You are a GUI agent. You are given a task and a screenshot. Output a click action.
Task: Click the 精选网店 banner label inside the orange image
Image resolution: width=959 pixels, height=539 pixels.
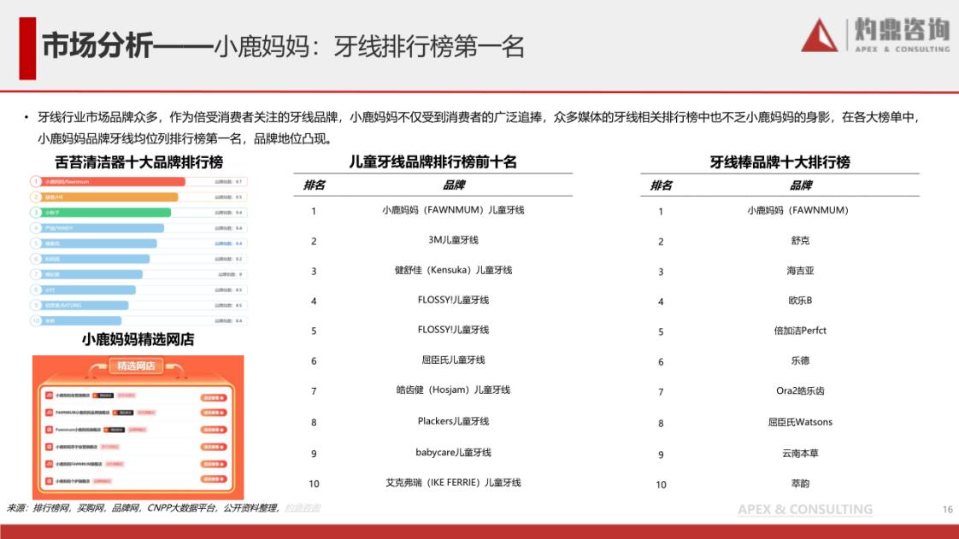tap(136, 366)
